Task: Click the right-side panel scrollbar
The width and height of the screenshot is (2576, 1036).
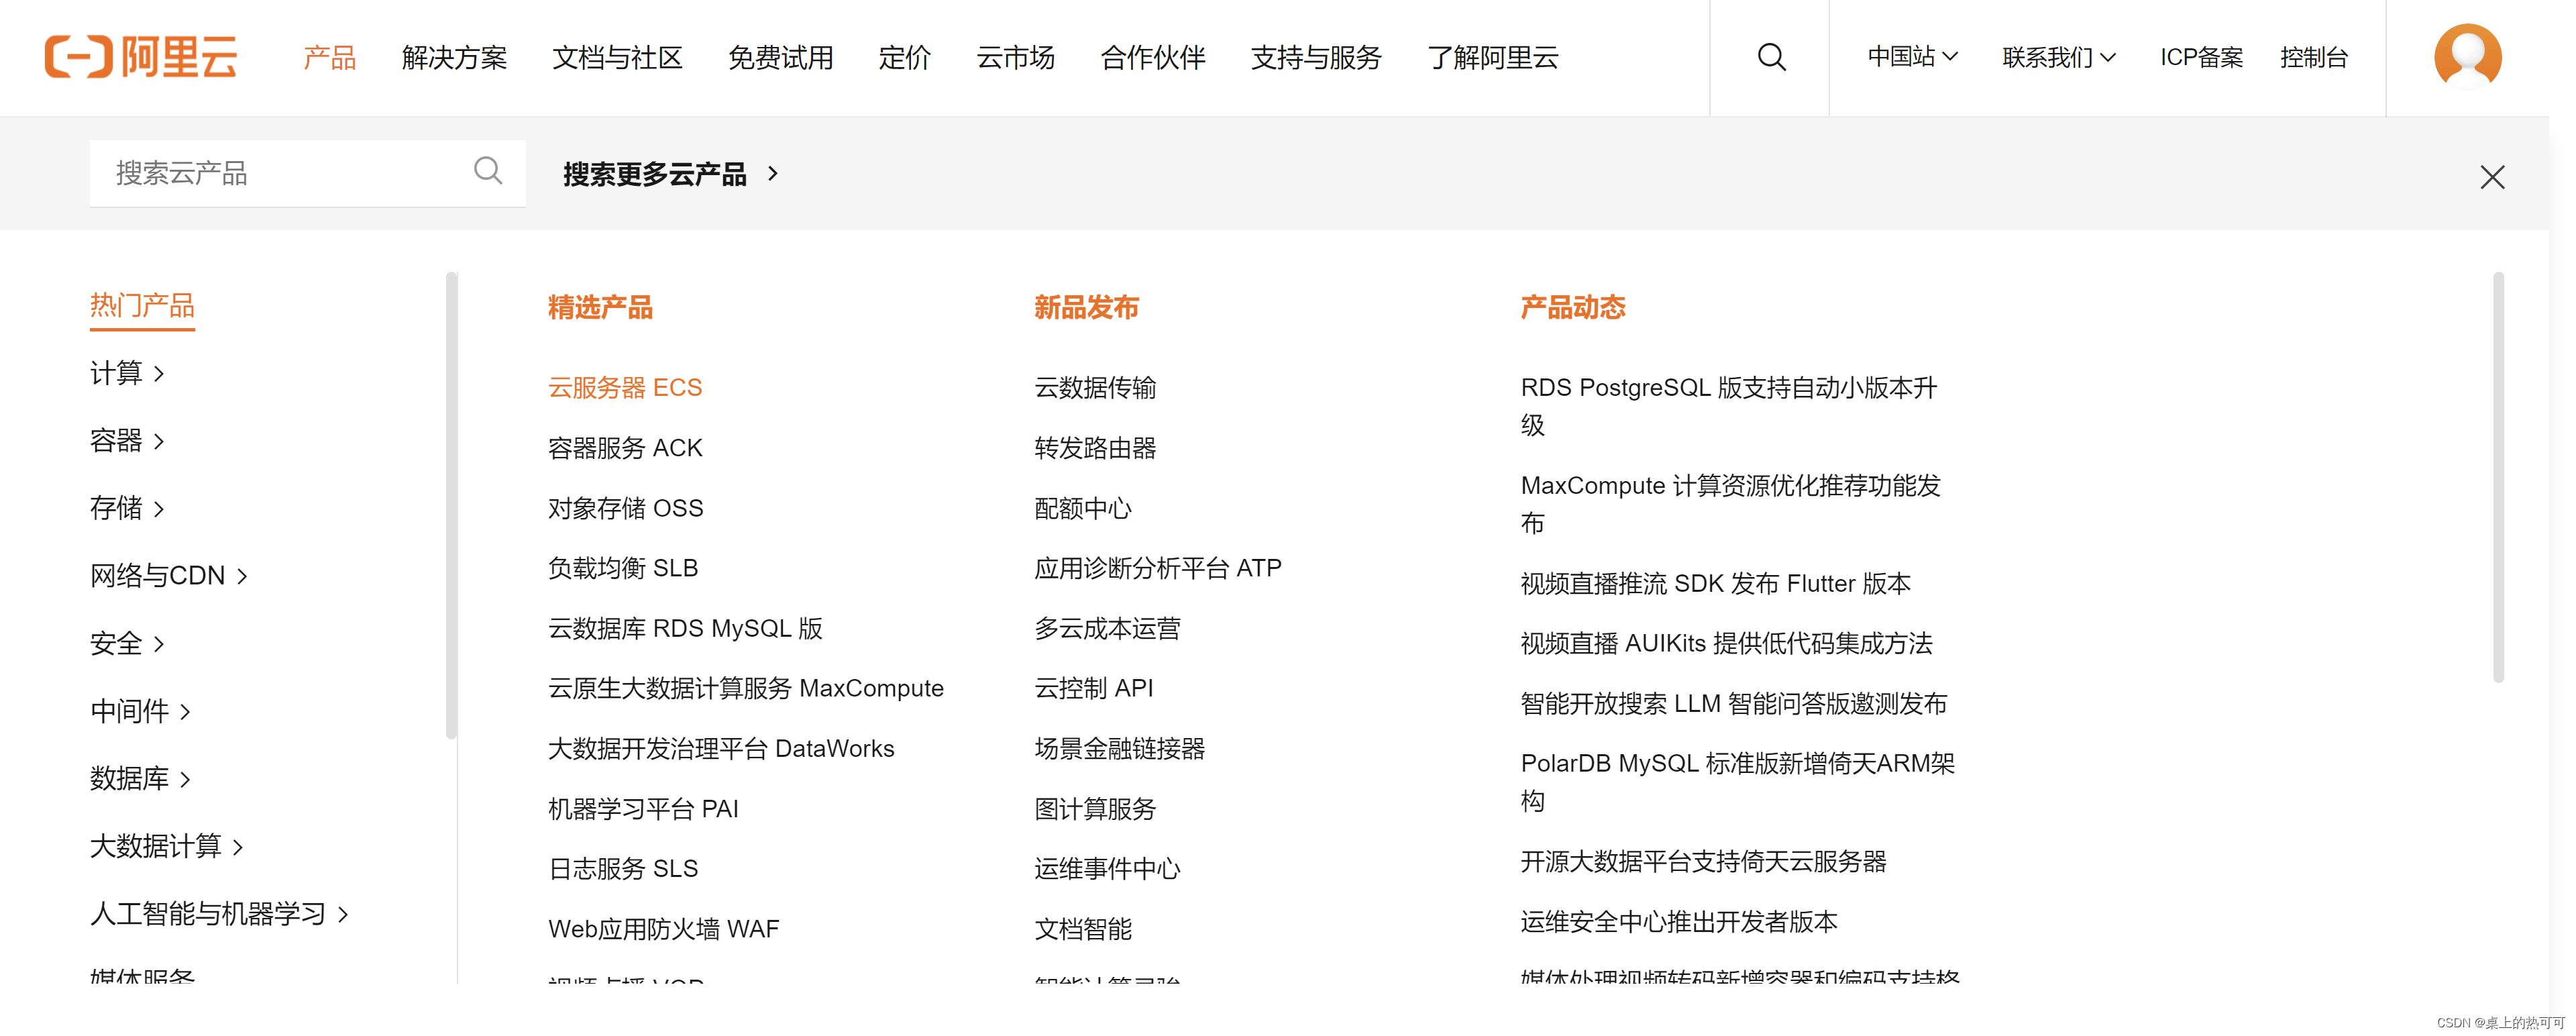Action: (x=2497, y=478)
